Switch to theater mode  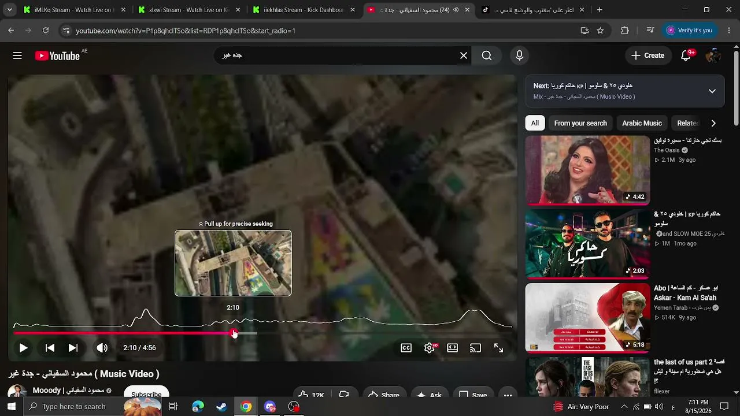[452, 348]
